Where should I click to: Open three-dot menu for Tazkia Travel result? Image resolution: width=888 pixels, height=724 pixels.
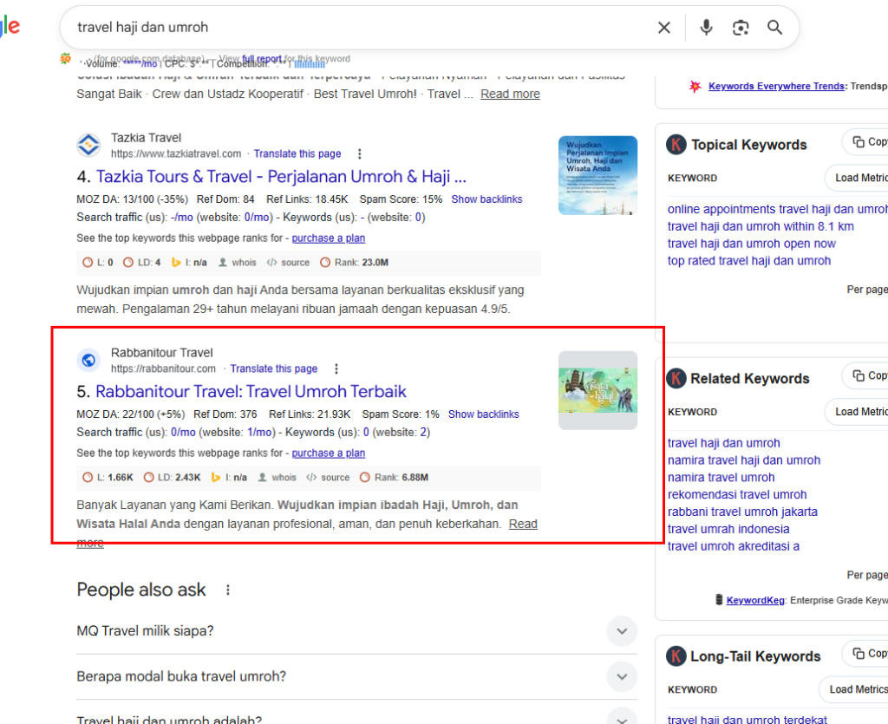tap(359, 154)
